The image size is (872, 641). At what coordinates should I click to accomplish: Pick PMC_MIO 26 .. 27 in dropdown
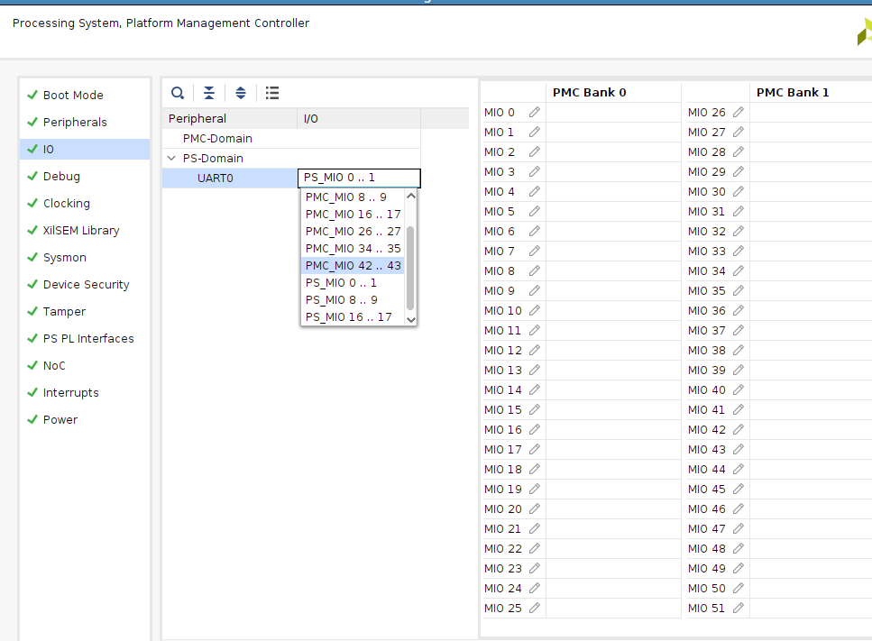coord(353,232)
